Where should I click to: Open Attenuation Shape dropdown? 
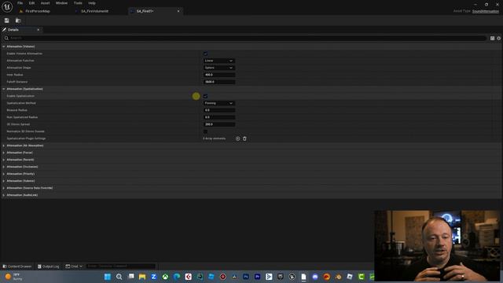coord(218,68)
